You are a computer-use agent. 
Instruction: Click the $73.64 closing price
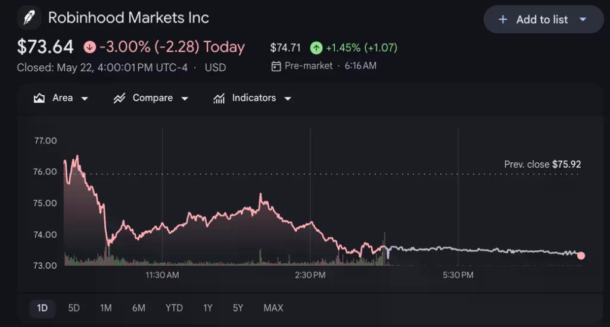coord(45,47)
